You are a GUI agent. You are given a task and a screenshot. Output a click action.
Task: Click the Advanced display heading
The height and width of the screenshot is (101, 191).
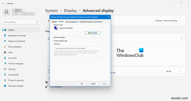coord(98,11)
